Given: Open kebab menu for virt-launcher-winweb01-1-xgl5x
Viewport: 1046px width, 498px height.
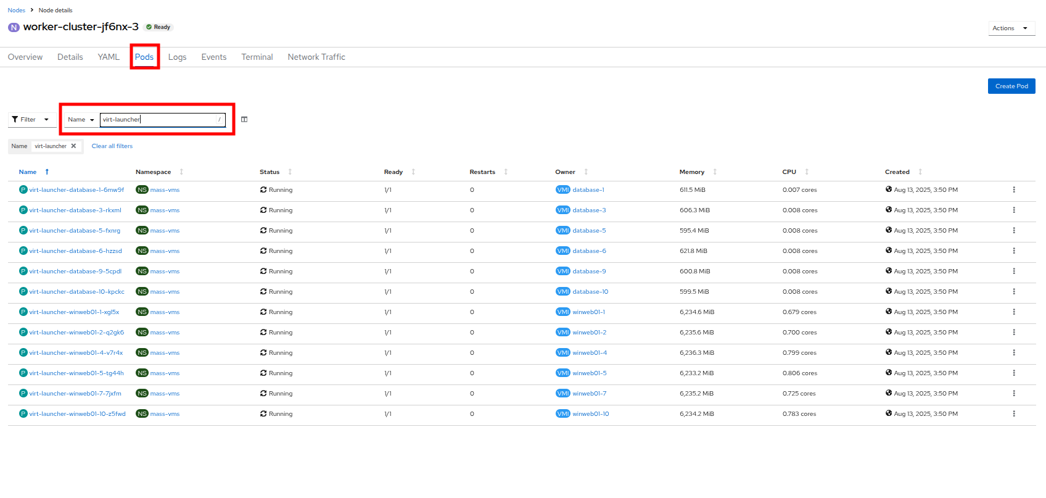Looking at the screenshot, I should pyautogui.click(x=1014, y=312).
